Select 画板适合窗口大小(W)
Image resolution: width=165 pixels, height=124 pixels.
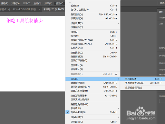(93, 40)
